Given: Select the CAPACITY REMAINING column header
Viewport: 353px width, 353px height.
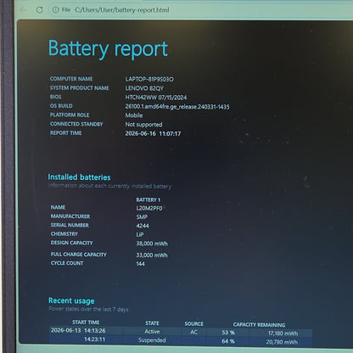Looking at the screenshot, I should pyautogui.click(x=259, y=325).
